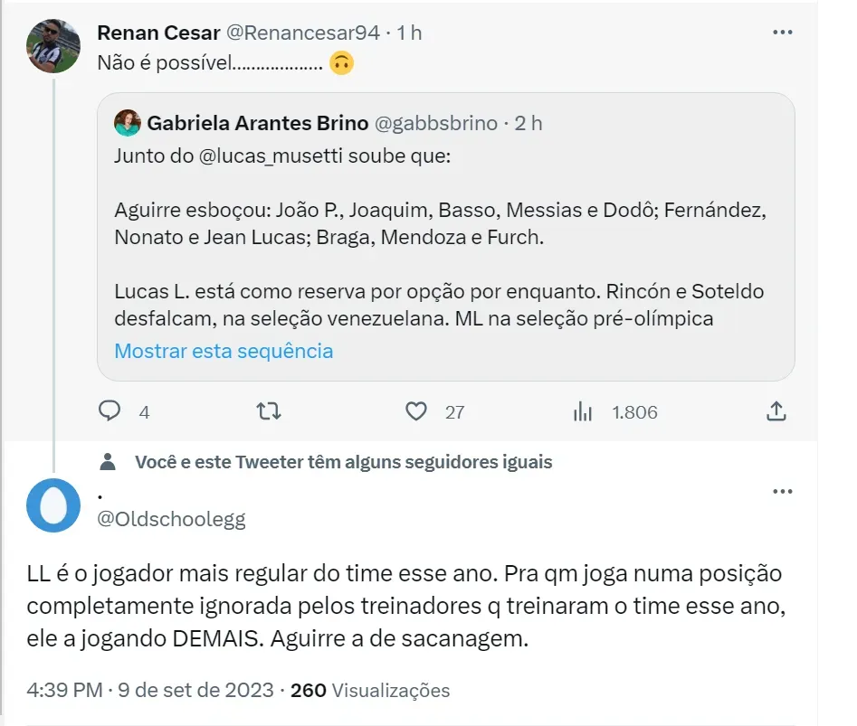Open the 4:39 PM timestamp link
The image size is (857, 726).
63,691
